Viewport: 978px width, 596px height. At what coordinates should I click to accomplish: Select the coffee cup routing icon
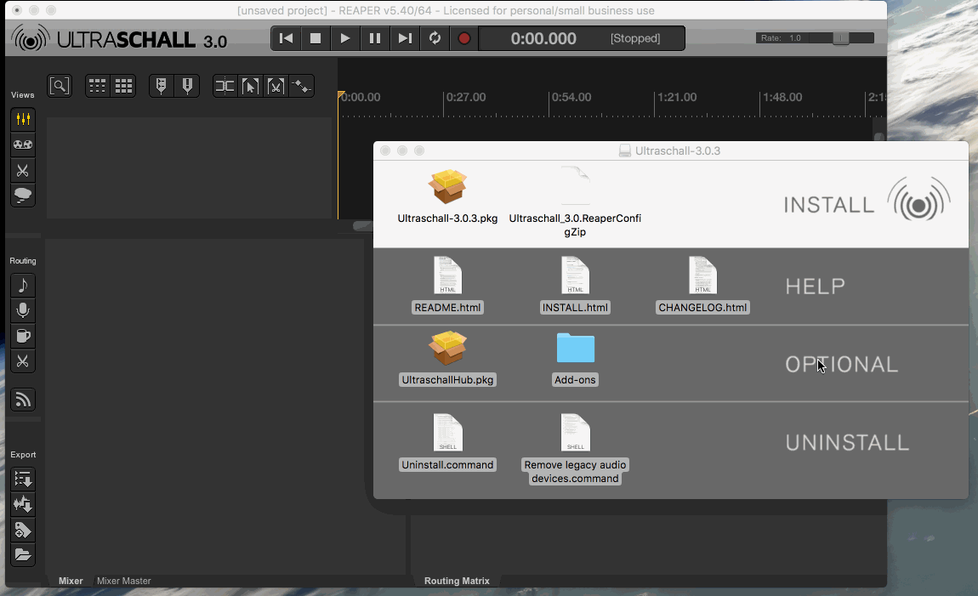(x=23, y=336)
